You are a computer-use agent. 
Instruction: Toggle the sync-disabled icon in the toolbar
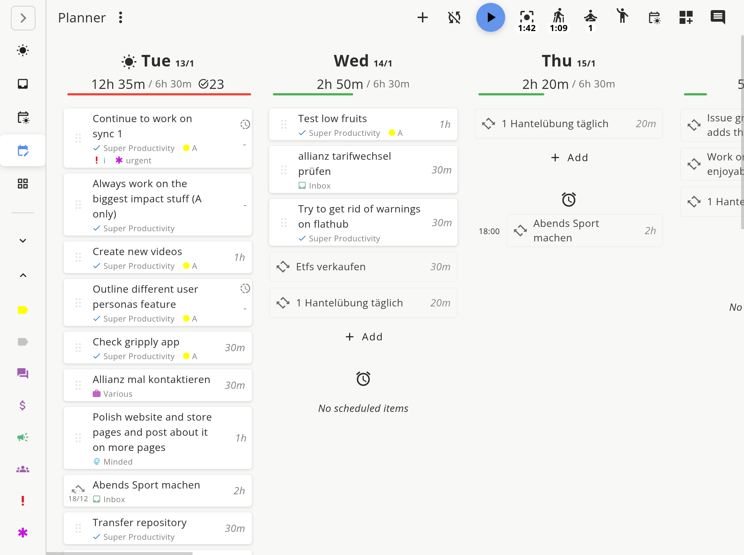(454, 17)
